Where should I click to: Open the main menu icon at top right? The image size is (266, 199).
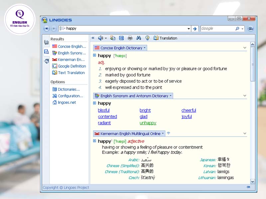click(251, 29)
